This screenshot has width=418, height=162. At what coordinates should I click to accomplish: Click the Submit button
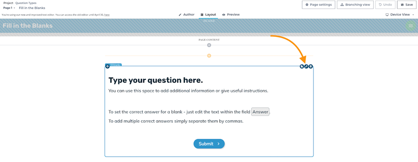pyautogui.click(x=209, y=144)
